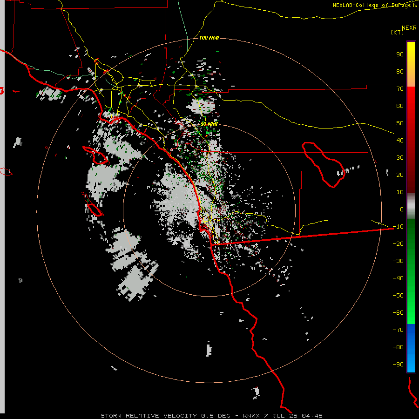Select the -70 value on velocity scale
419x419 pixels.
[x=398, y=330]
